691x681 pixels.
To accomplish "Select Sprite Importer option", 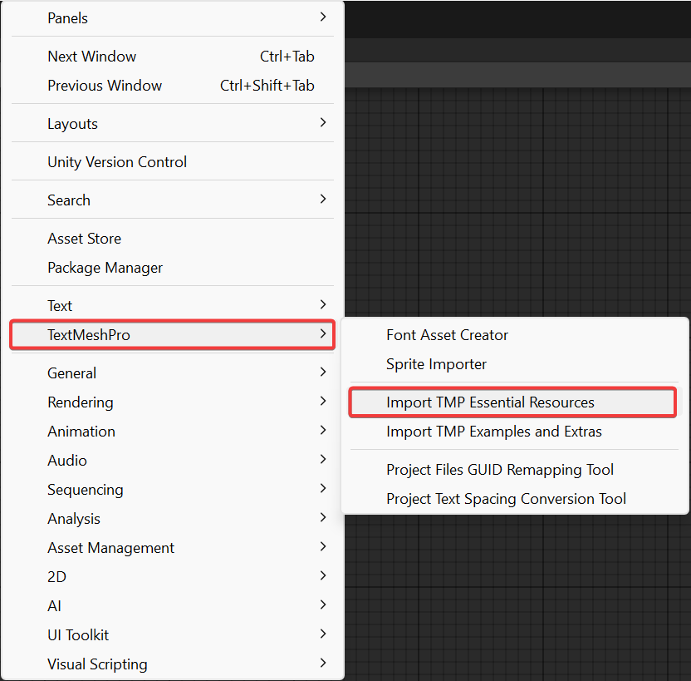I will pos(437,364).
